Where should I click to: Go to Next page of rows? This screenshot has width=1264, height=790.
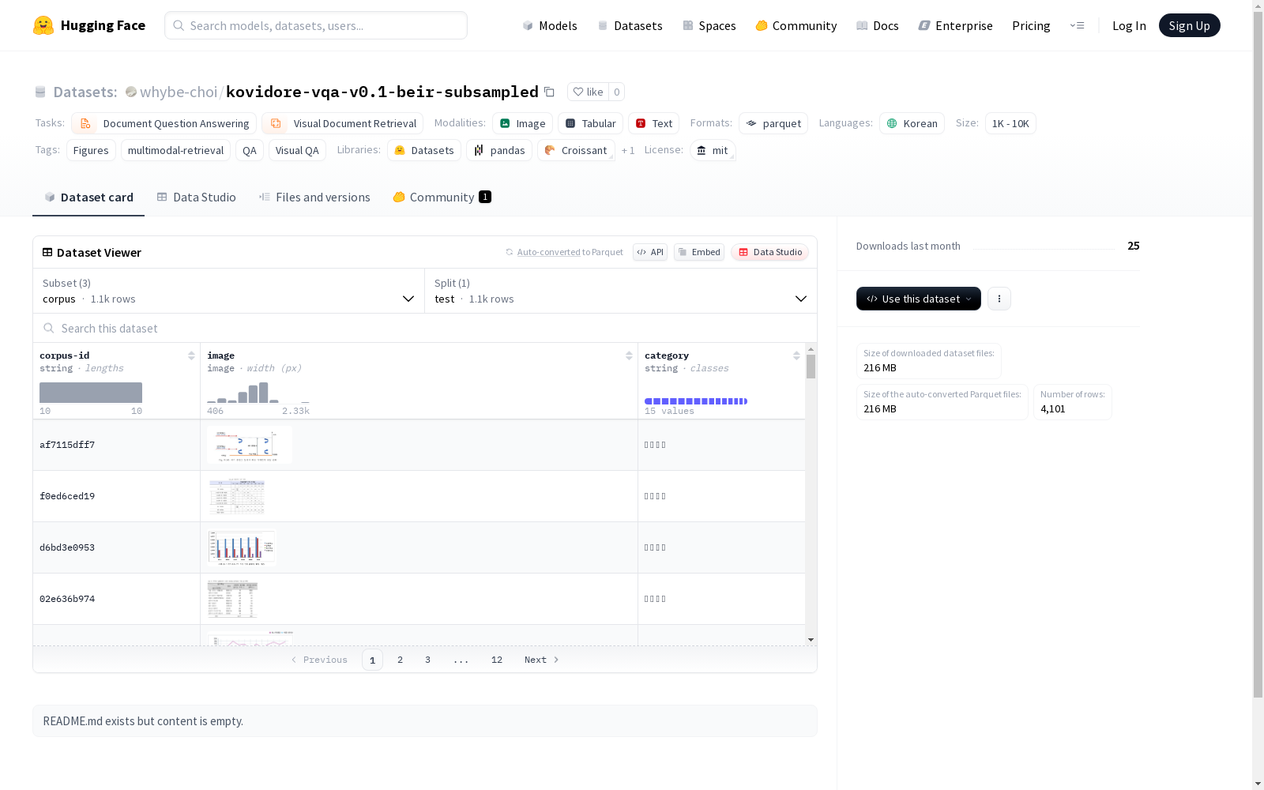(542, 660)
